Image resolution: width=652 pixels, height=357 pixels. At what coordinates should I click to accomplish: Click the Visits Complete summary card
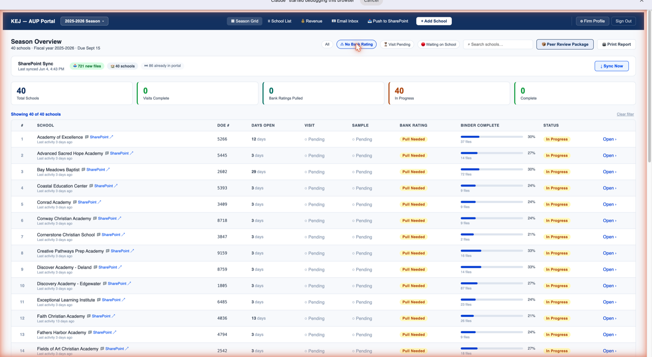pyautogui.click(x=198, y=93)
